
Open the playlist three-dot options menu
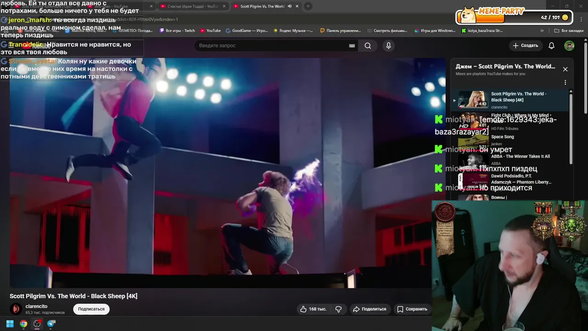(x=565, y=83)
